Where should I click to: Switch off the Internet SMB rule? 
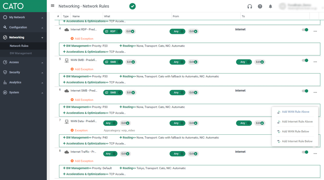[x=305, y=91]
